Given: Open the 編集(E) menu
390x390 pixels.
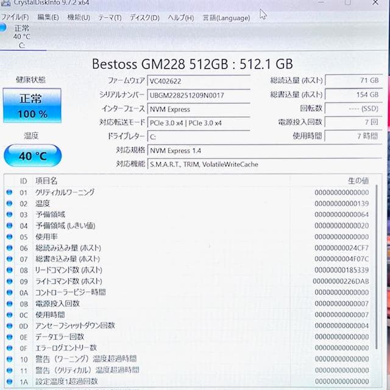Looking at the screenshot, I should tap(48, 17).
